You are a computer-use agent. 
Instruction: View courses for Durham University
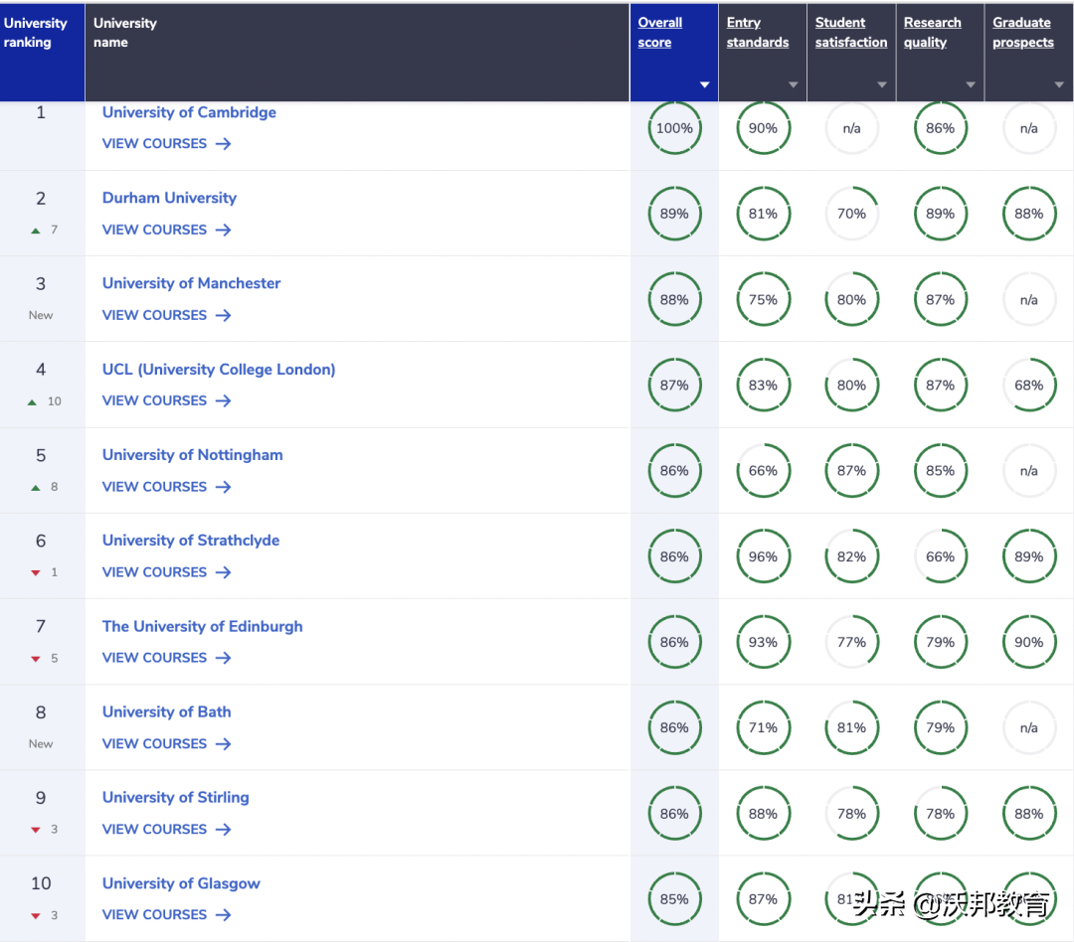click(166, 230)
